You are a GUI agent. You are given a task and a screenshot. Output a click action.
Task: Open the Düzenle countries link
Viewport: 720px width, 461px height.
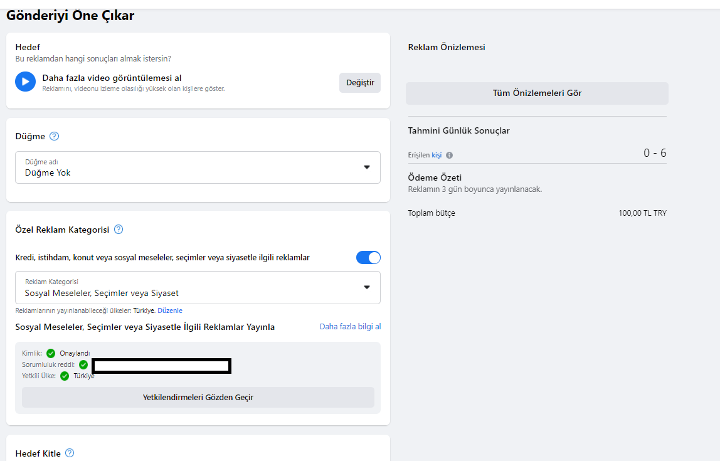click(x=170, y=310)
